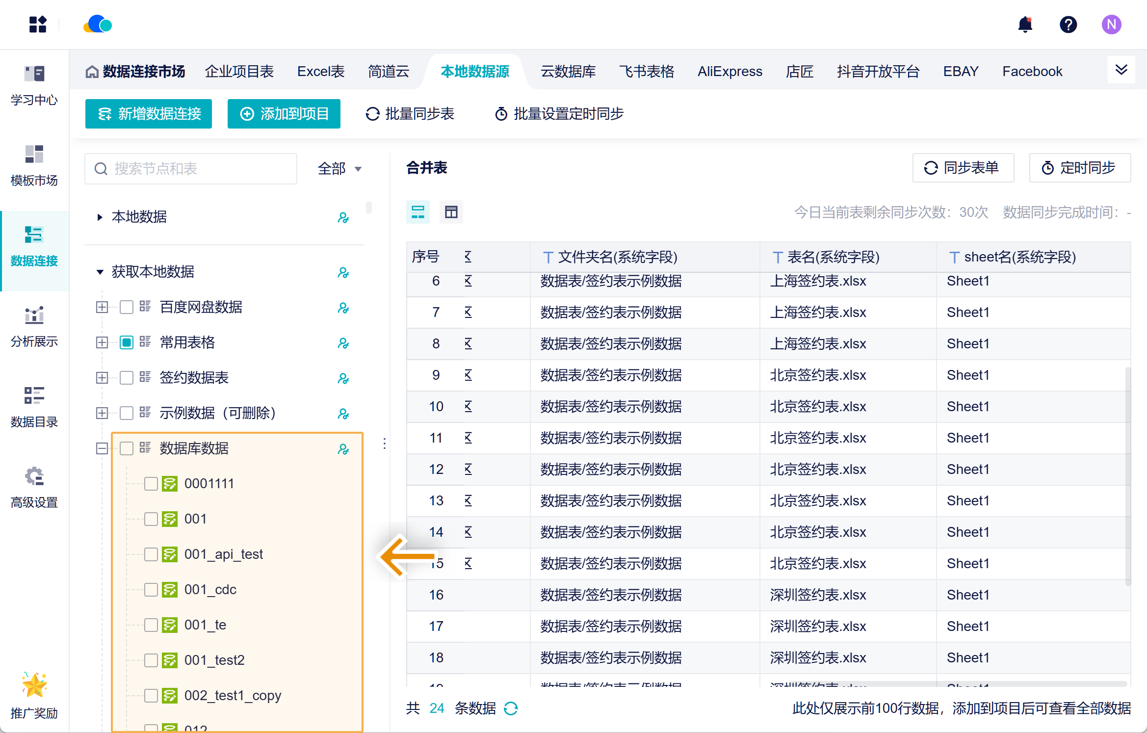Open 高级设置 from the sidebar
The width and height of the screenshot is (1147, 733).
coord(33,488)
